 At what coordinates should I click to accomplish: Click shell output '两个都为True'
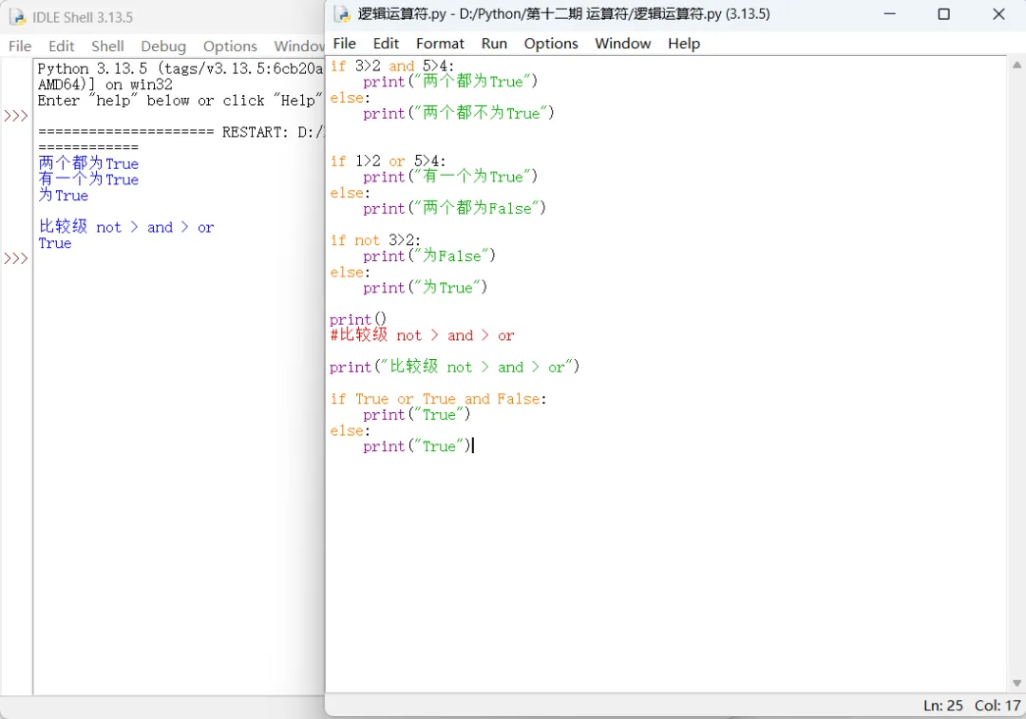[88, 163]
